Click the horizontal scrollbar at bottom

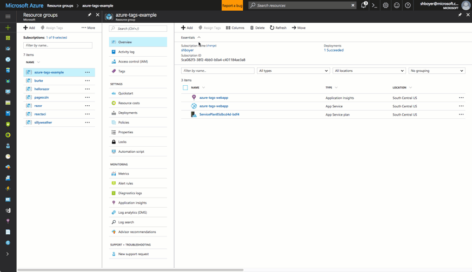[x=130, y=270]
